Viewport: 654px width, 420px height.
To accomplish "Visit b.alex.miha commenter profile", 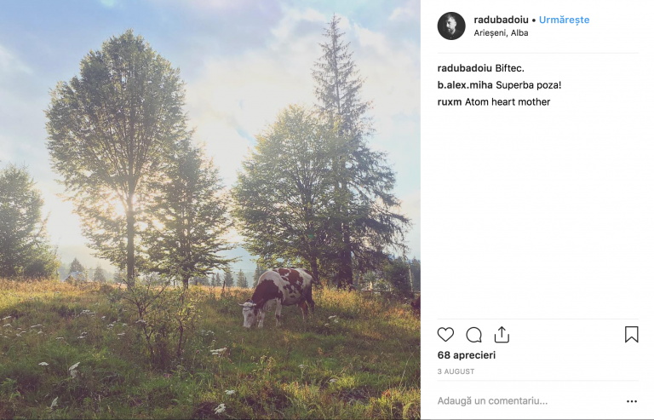I will pos(465,85).
